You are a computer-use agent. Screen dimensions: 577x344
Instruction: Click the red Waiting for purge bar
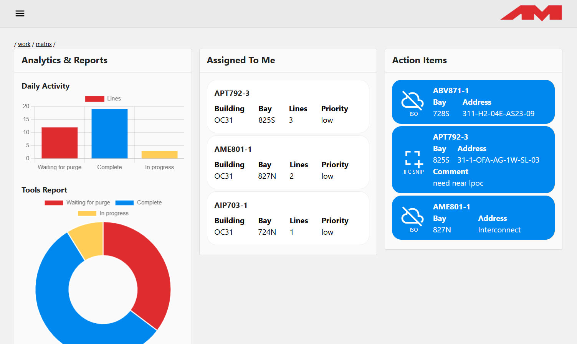[x=60, y=143]
